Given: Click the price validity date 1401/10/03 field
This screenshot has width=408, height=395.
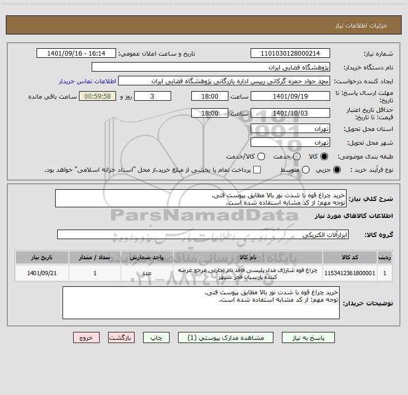Looking at the screenshot, I should click(290, 113).
